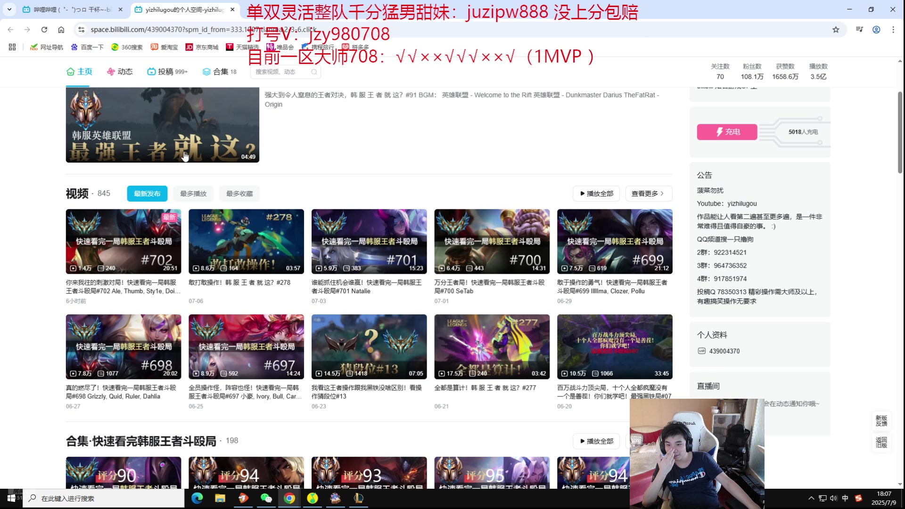Open video thumbnail #702
Image resolution: width=905 pixels, height=509 pixels.
[x=123, y=241]
